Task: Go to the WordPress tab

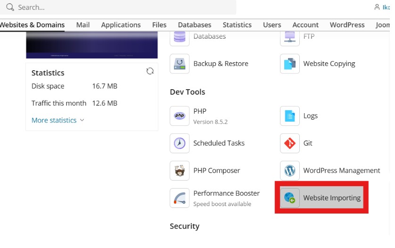Action: tap(347, 25)
